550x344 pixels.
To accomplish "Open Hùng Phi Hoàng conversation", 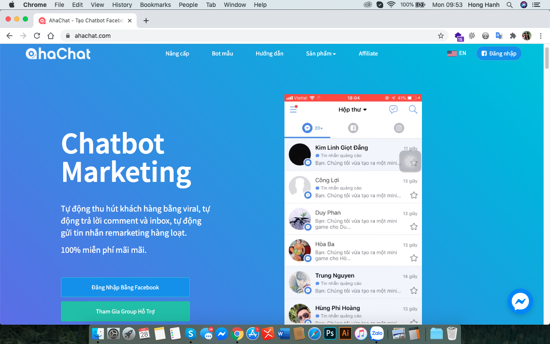I will (x=353, y=312).
